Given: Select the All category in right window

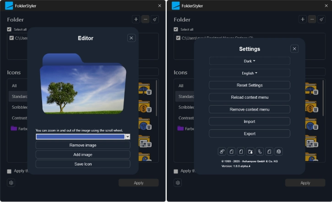Looking at the screenshot, I should (x=181, y=86).
